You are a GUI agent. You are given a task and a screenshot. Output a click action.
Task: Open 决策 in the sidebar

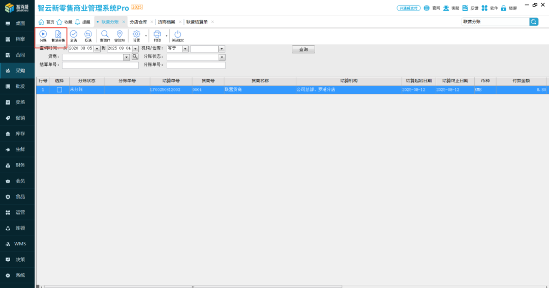click(x=17, y=260)
